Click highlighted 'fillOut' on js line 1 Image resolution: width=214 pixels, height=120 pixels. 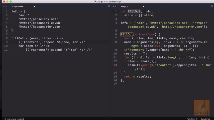134,11
